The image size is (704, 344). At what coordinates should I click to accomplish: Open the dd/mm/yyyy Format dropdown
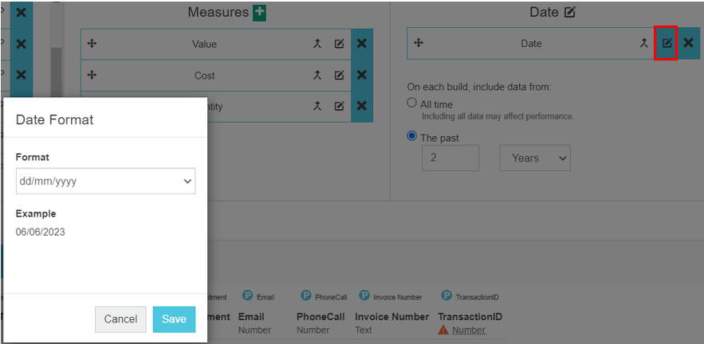coord(105,181)
